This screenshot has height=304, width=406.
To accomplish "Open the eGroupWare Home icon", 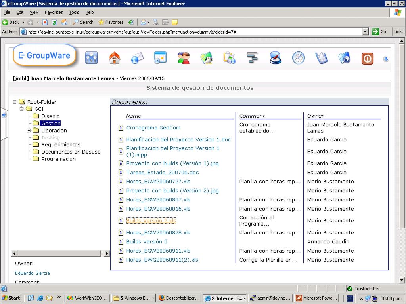I will pyautogui.click(x=115, y=58).
